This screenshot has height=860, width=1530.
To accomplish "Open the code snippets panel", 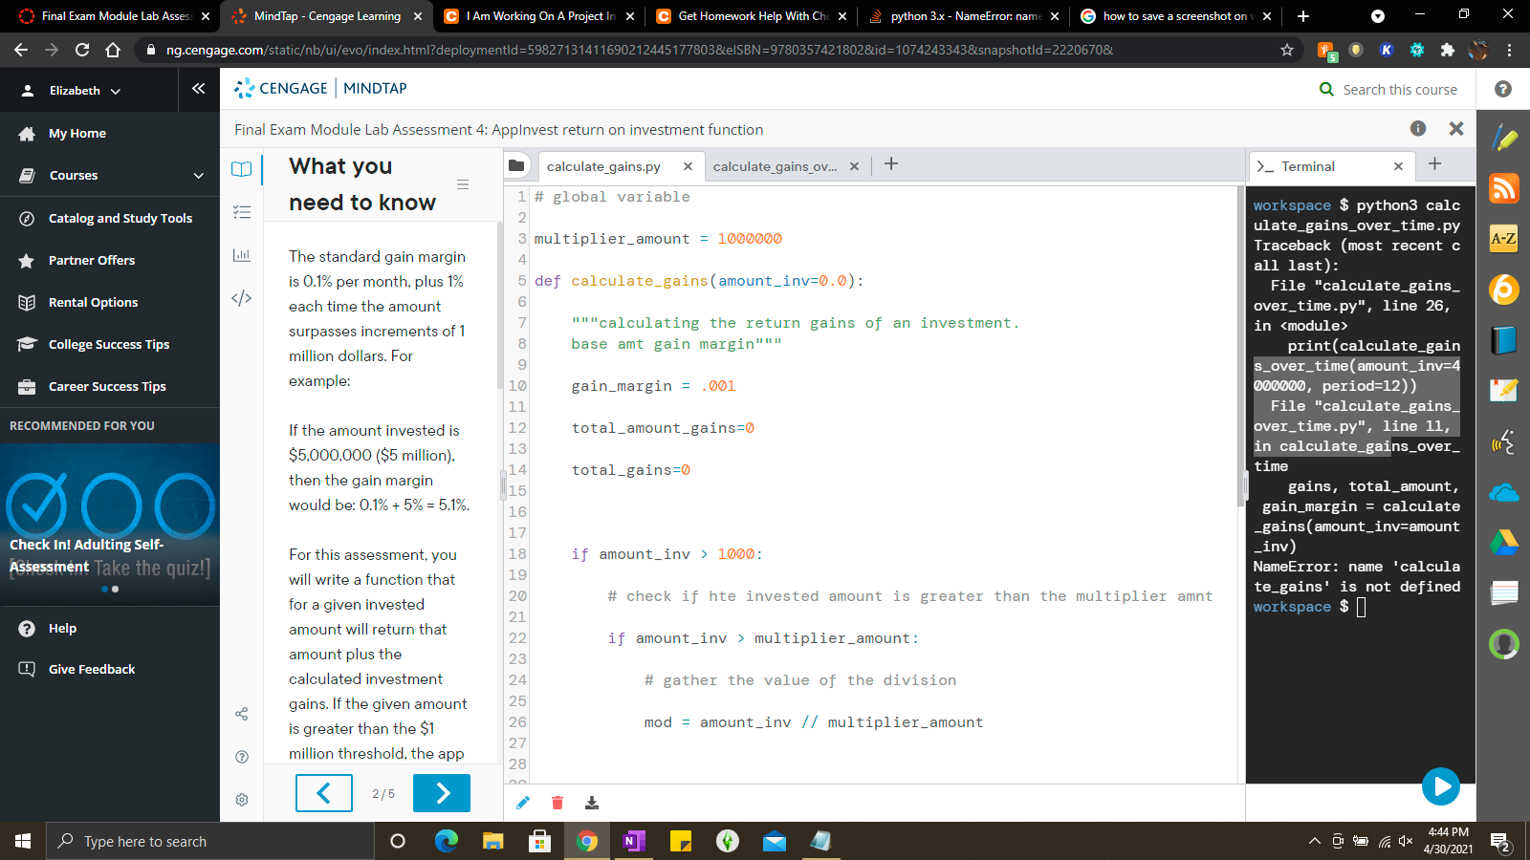I will tap(241, 297).
